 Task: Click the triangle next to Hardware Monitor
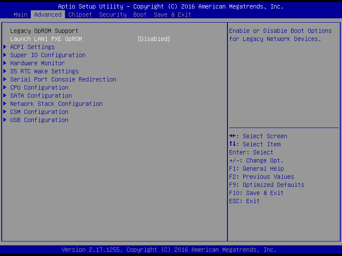point(5,63)
